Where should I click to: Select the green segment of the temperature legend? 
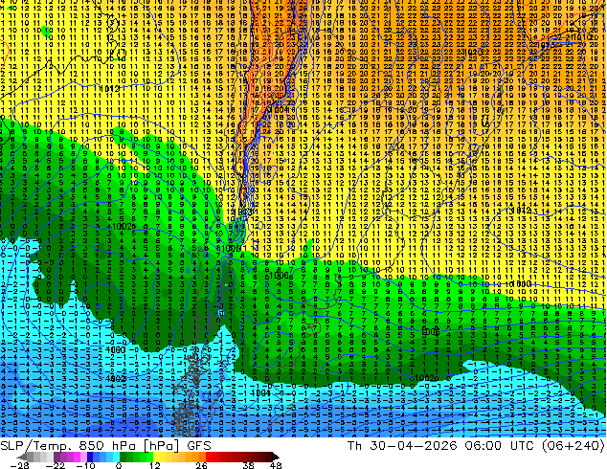[136, 457]
